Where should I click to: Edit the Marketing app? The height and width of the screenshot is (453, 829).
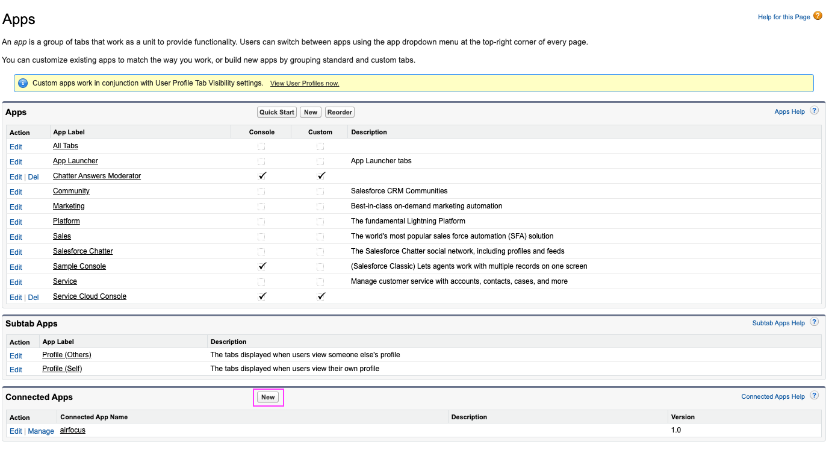coord(16,207)
